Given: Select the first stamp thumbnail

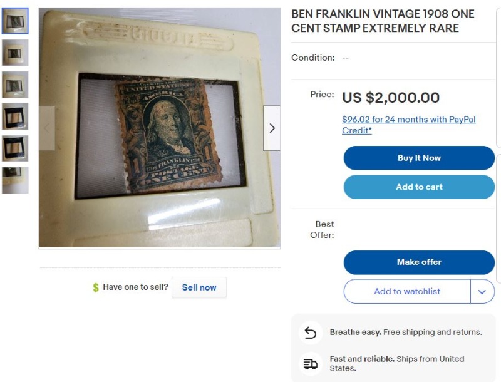Looking at the screenshot, I should pos(15,21).
